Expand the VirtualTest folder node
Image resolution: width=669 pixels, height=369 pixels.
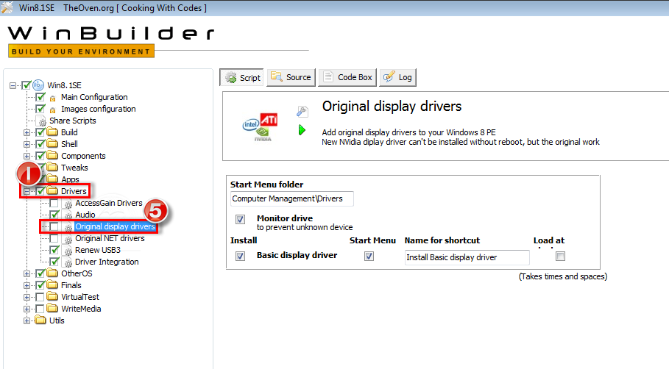pos(27,297)
